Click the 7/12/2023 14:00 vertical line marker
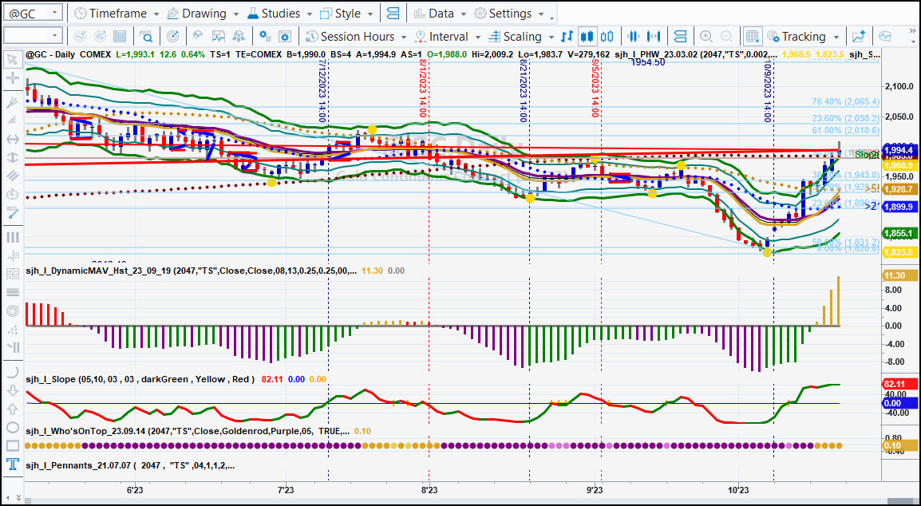921x506 pixels. coord(322,89)
